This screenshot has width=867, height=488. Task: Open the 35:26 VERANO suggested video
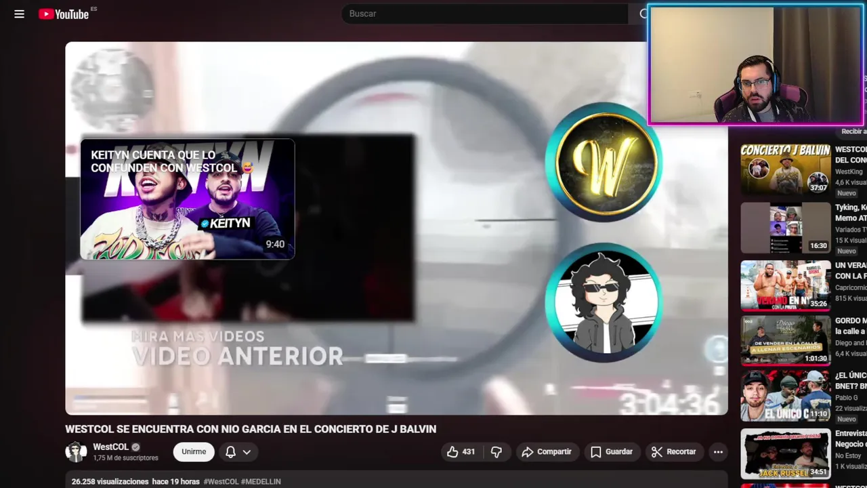[786, 285]
